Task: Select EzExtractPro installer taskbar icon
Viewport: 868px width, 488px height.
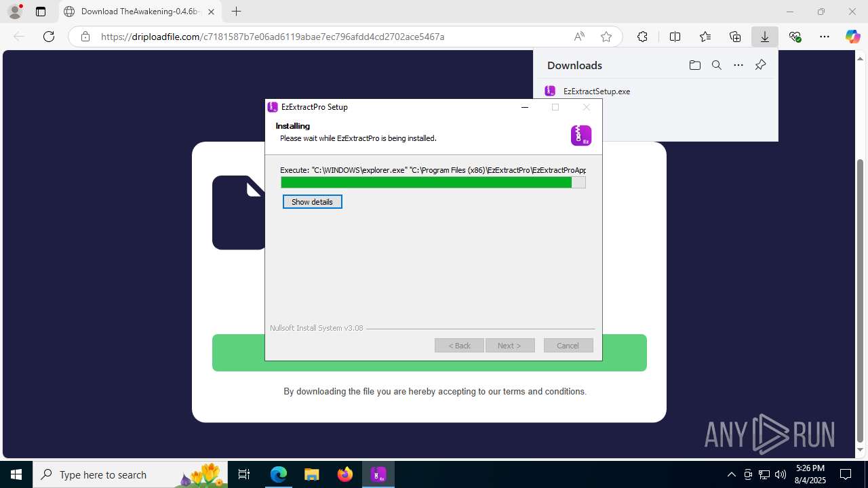Action: [378, 474]
